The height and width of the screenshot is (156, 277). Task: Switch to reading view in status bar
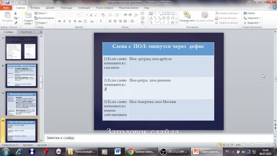point(228,145)
